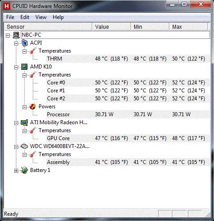Click the ACPI shield icon

(x=24, y=43)
